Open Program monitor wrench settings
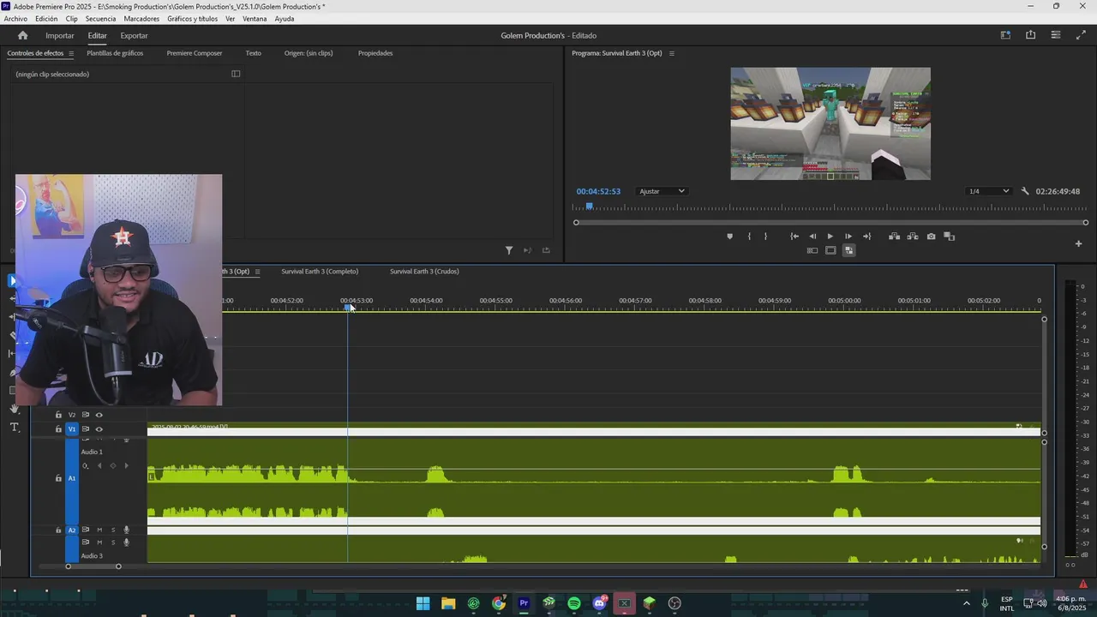1097x617 pixels. (x=1025, y=191)
